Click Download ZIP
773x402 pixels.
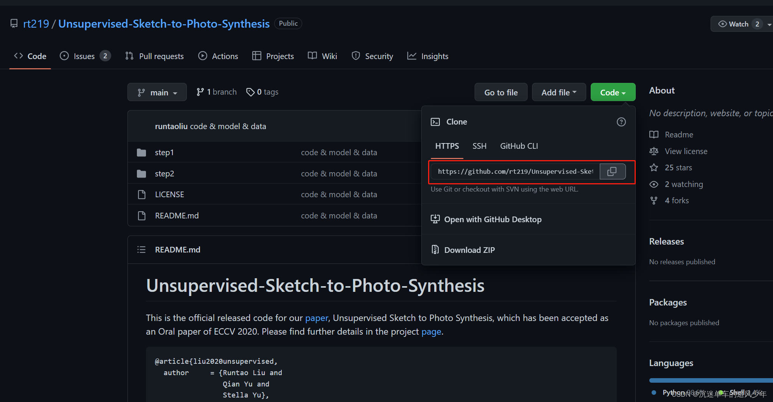(469, 250)
